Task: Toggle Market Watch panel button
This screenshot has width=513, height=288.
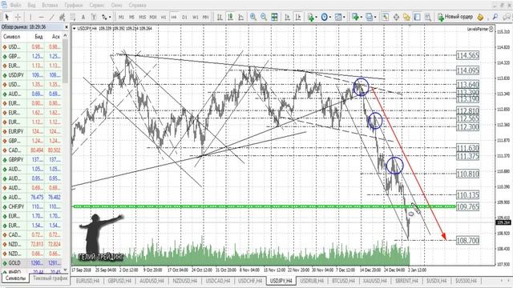Action: 386,17
